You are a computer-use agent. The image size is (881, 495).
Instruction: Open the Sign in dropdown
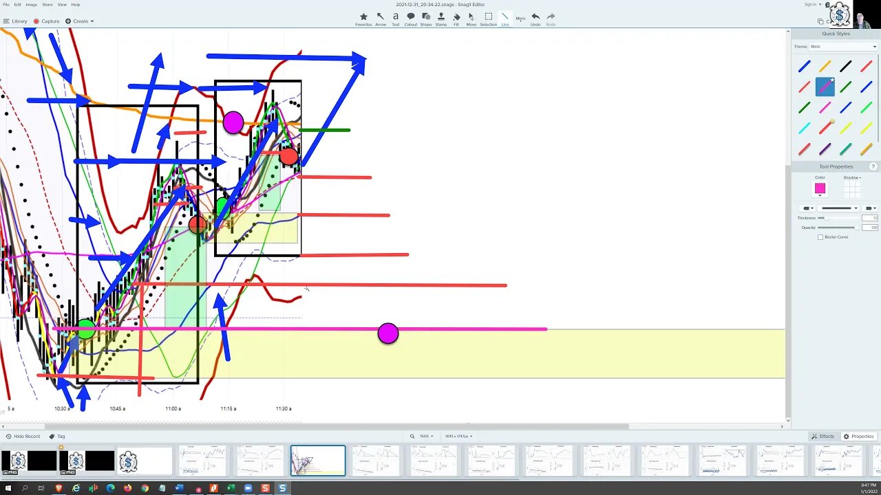(812, 5)
